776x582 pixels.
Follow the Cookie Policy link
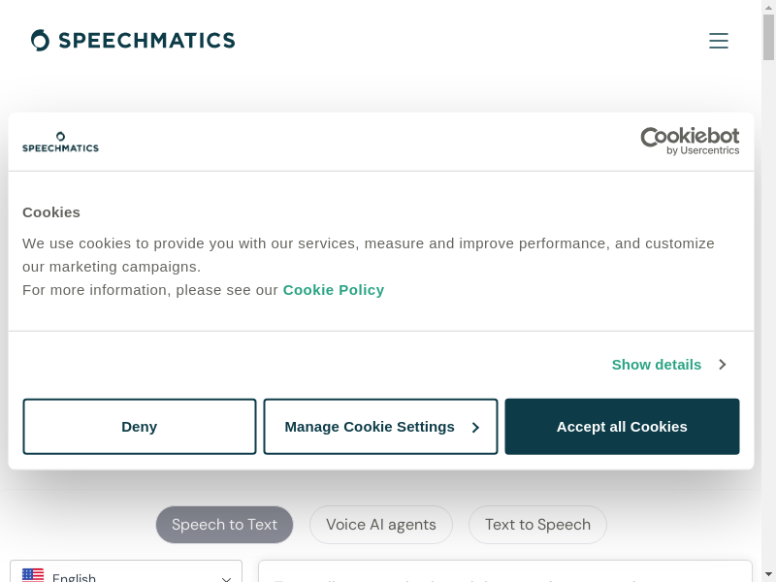point(334,289)
